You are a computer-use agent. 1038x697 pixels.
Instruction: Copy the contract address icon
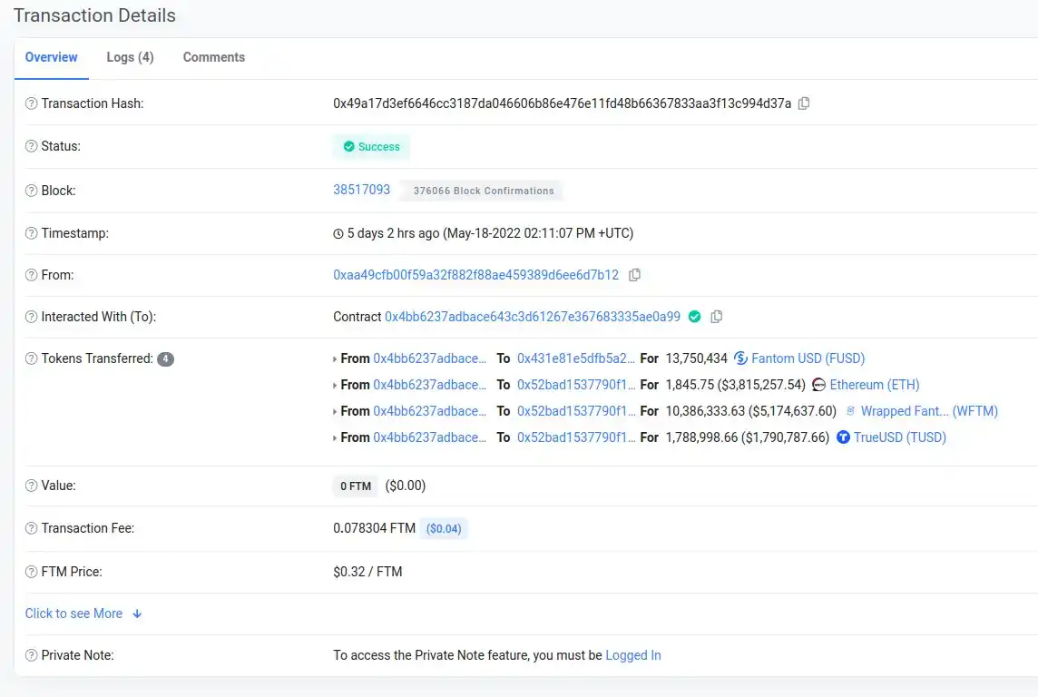coord(717,317)
